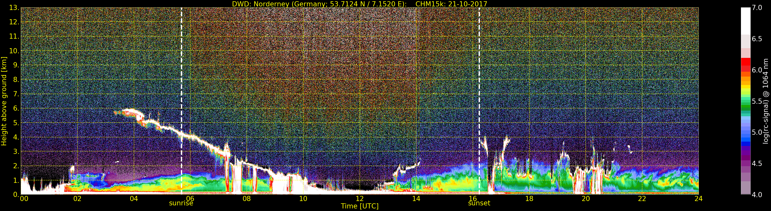Select the white dashed sunrise marker line

click(181, 101)
